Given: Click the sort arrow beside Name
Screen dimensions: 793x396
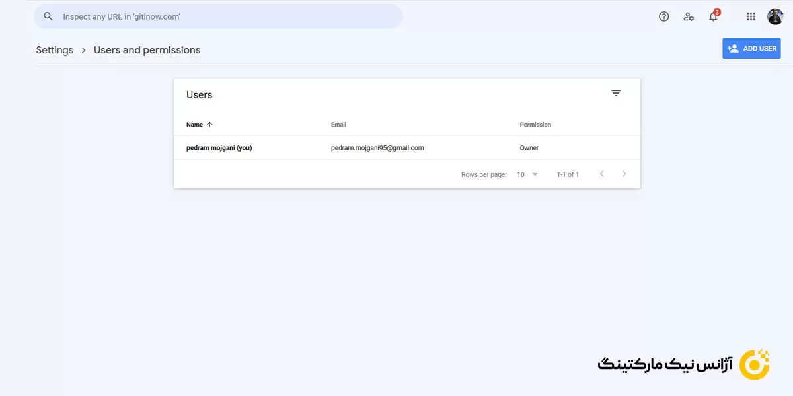Looking at the screenshot, I should pyautogui.click(x=210, y=125).
